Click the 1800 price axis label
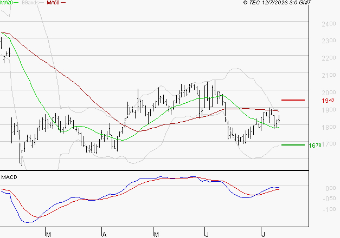340x238 pixels. pyautogui.click(x=329, y=127)
